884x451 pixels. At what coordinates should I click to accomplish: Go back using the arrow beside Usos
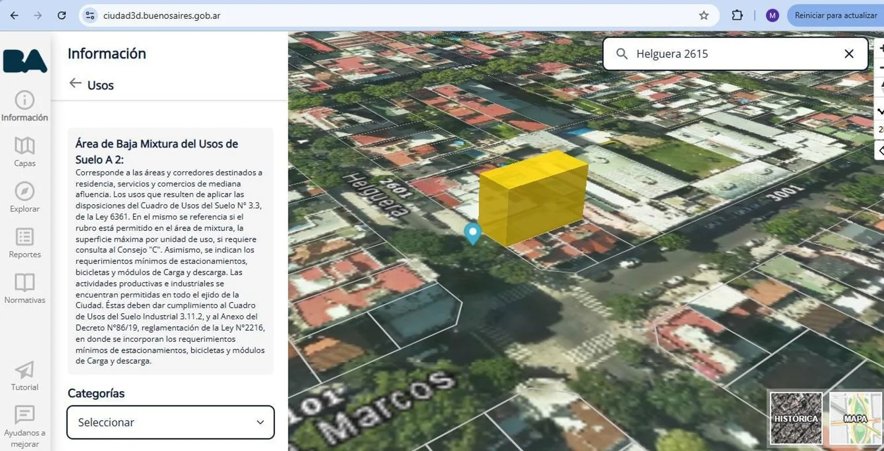point(75,84)
